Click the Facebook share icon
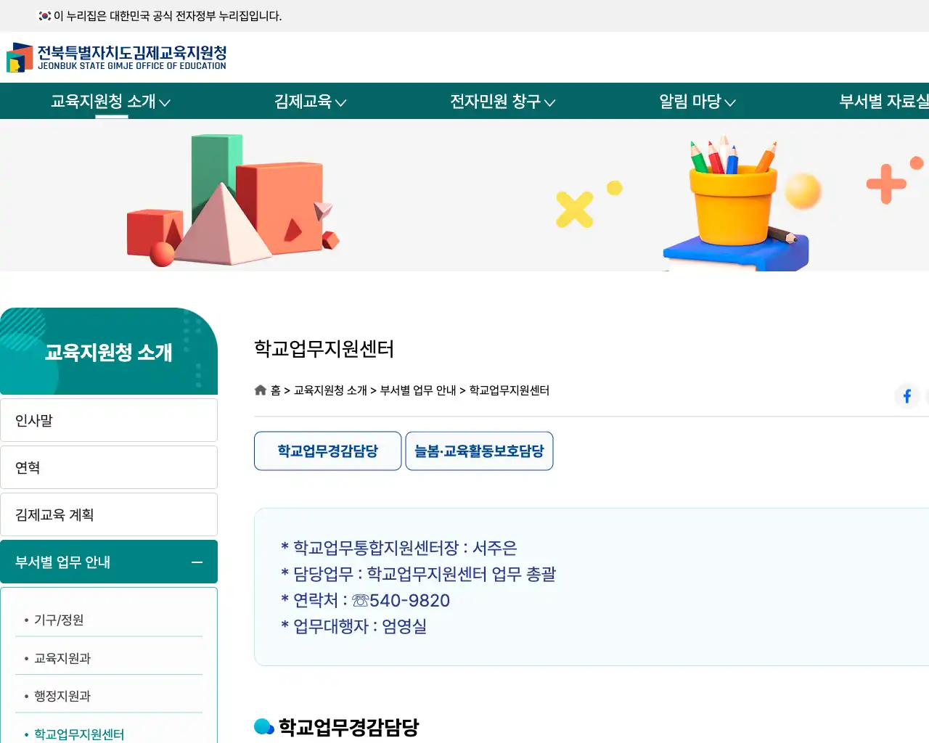 (907, 396)
